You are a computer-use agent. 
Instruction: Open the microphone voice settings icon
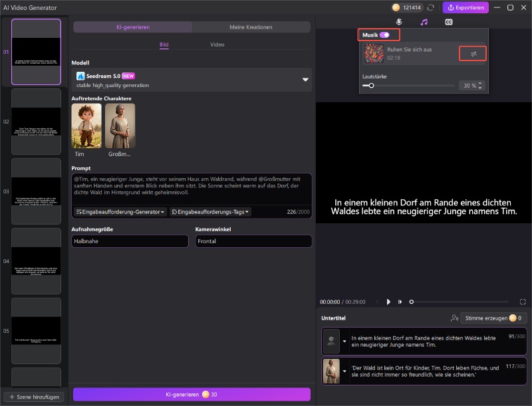pyautogui.click(x=399, y=22)
